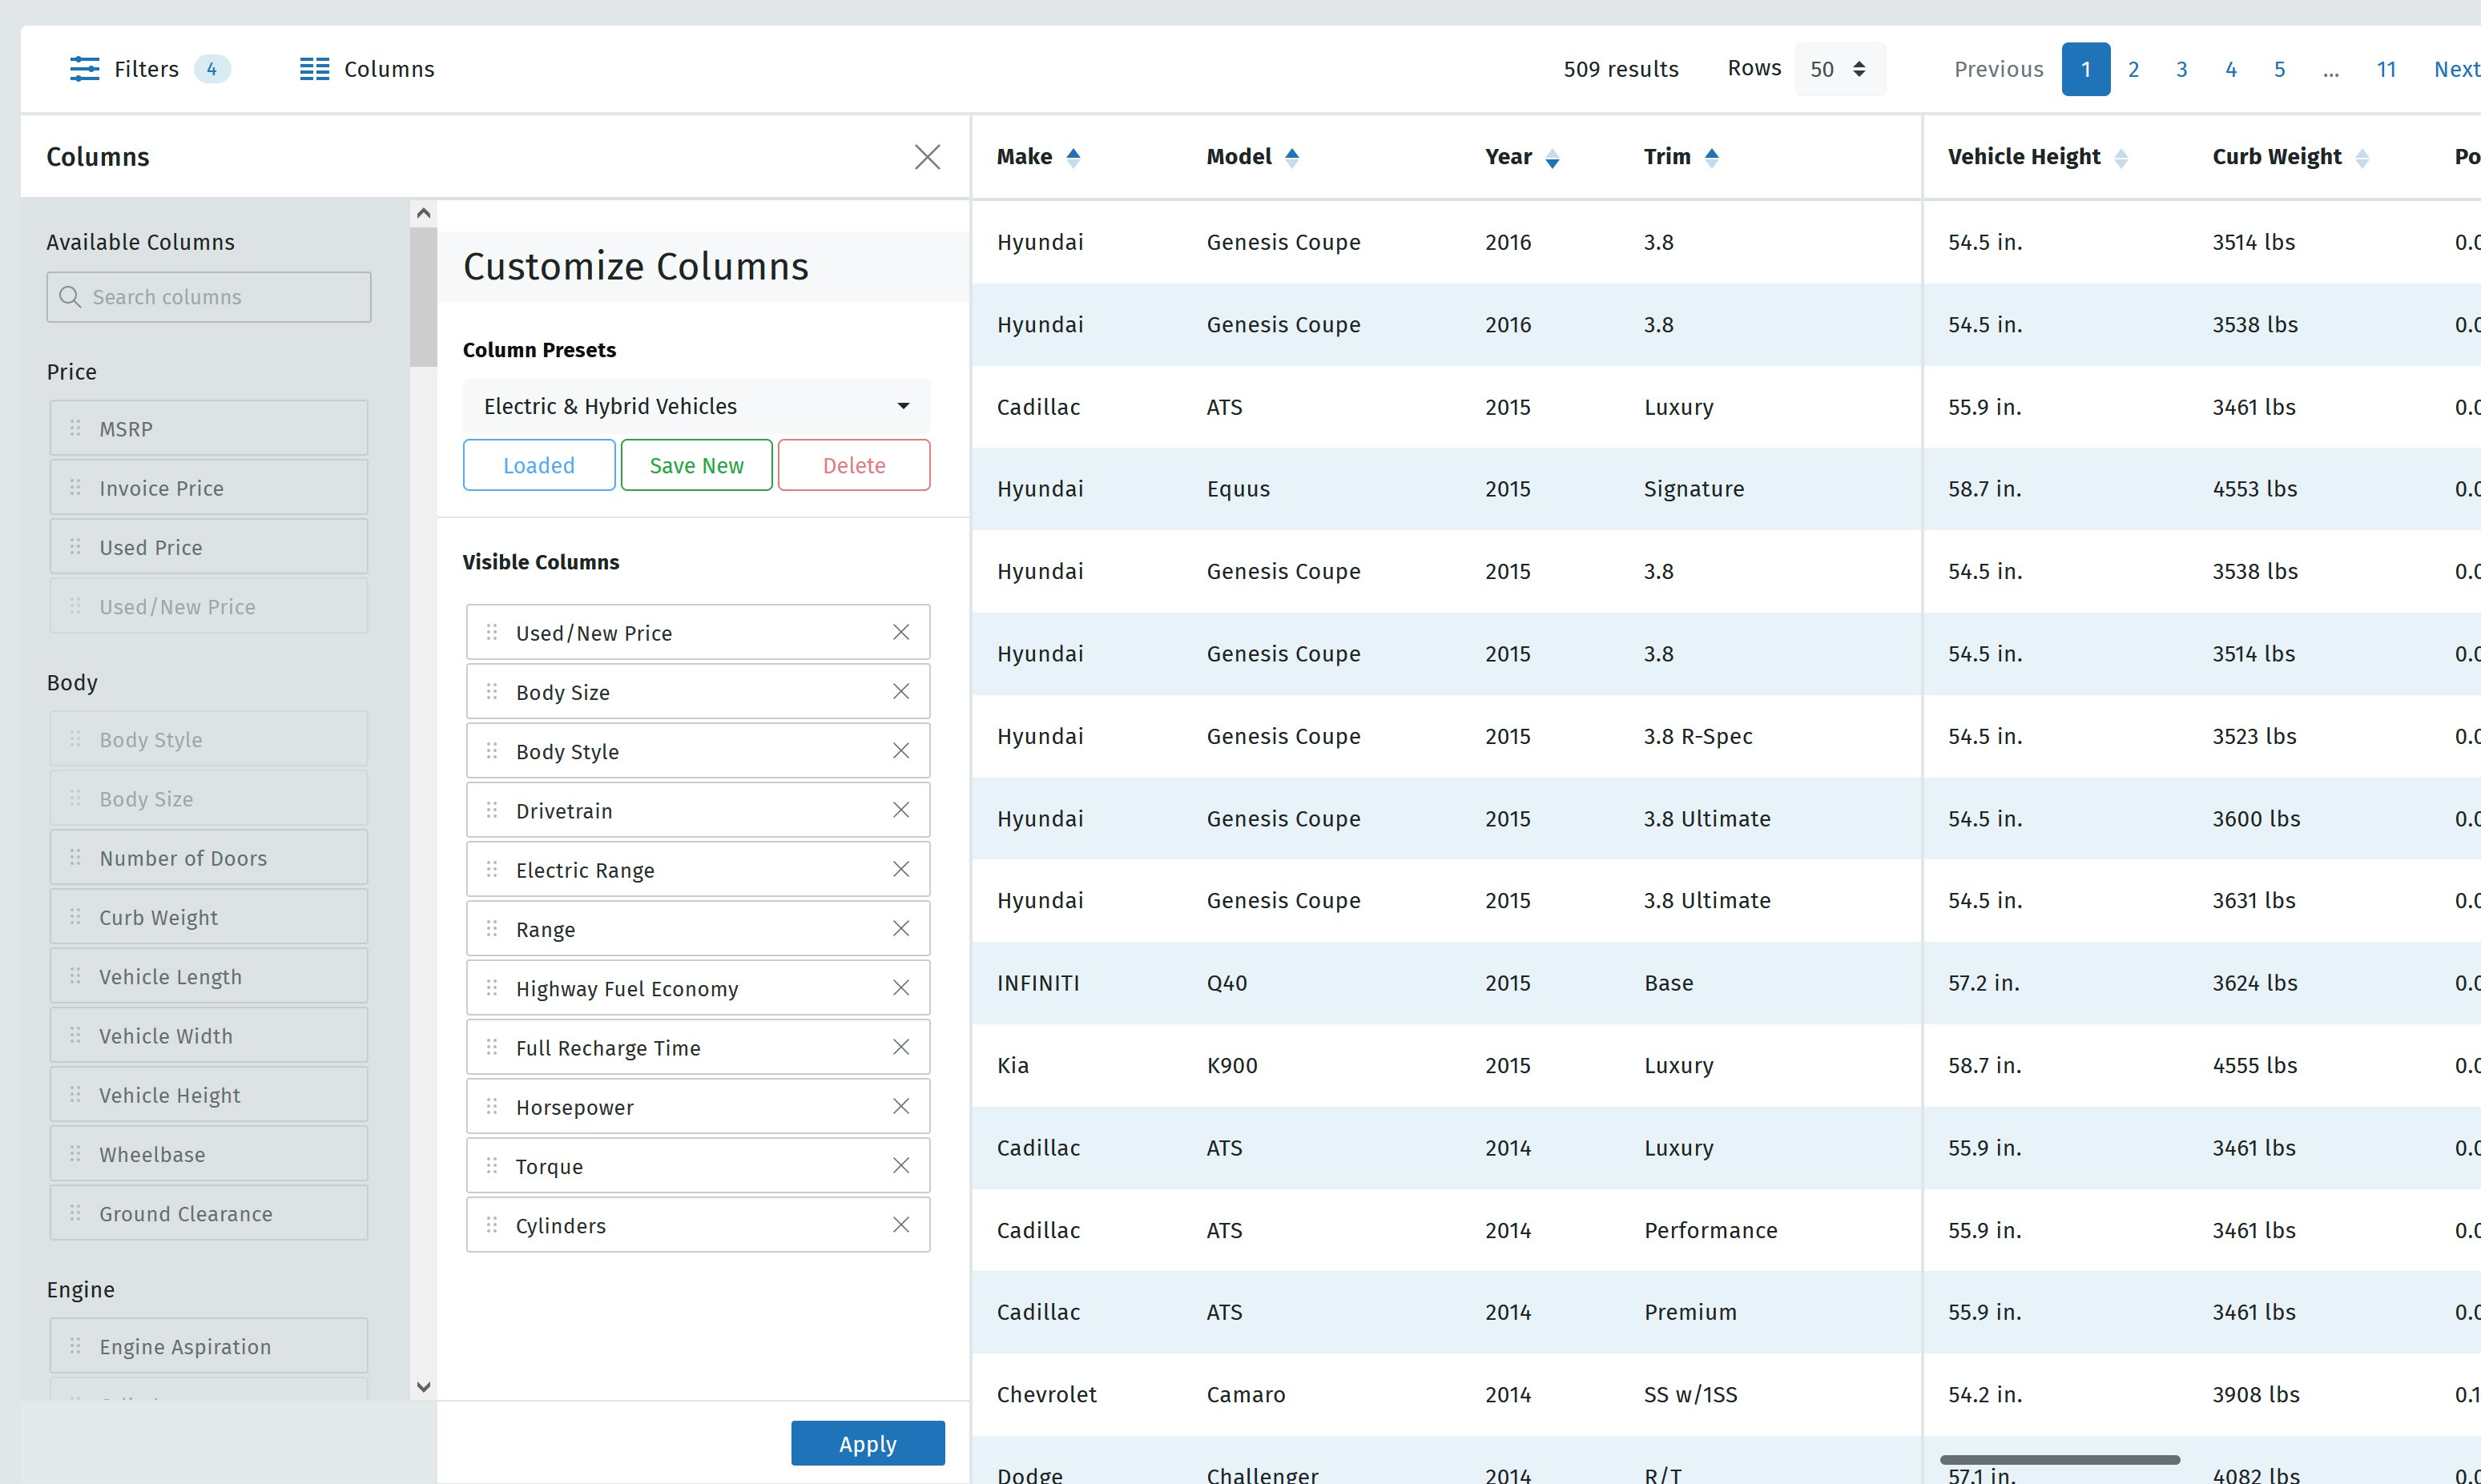Click search magnifier icon in column search
Image resolution: width=2481 pixels, height=1484 pixels.
tap(70, 297)
